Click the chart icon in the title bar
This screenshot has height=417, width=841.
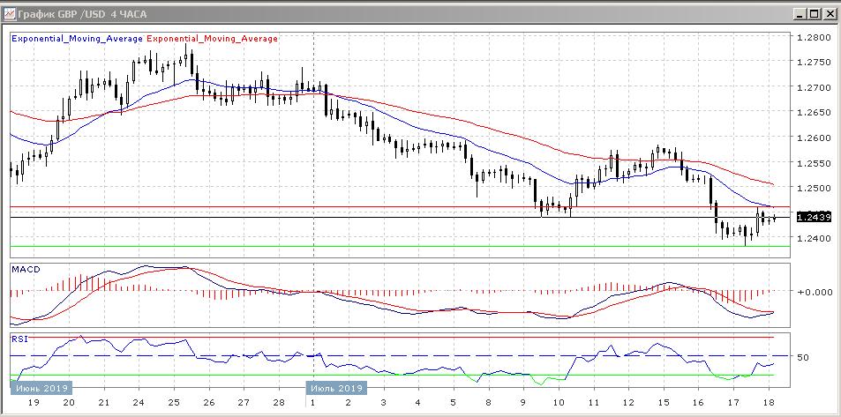[x=10, y=14]
